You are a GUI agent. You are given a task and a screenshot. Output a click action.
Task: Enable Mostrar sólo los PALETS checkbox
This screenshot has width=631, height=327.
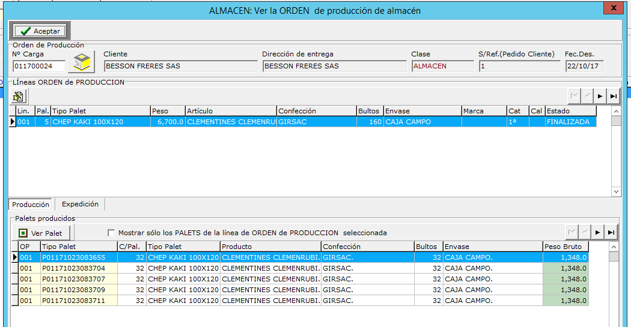111,233
